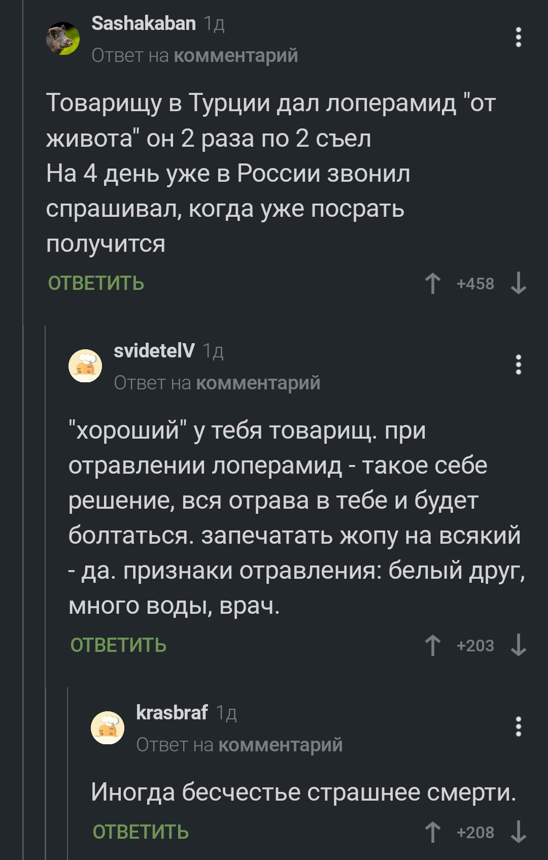Open svidetelV username profile
The width and height of the screenshot is (548, 860).
(x=154, y=350)
